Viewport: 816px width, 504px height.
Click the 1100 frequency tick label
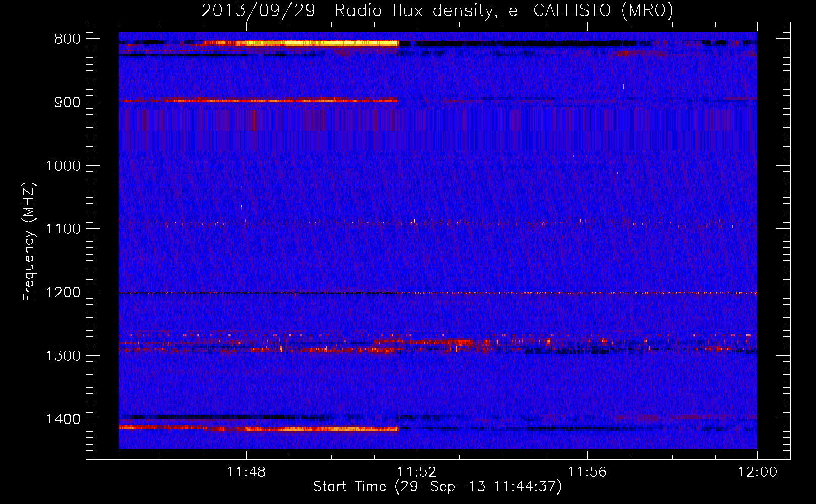(63, 229)
